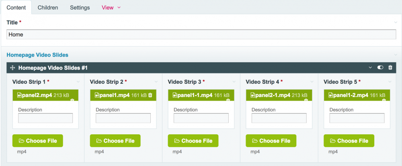Viewport: 402px width, 166px height.
Task: Collapse the Video Strip 1 field
Action: pyautogui.click(x=78, y=82)
